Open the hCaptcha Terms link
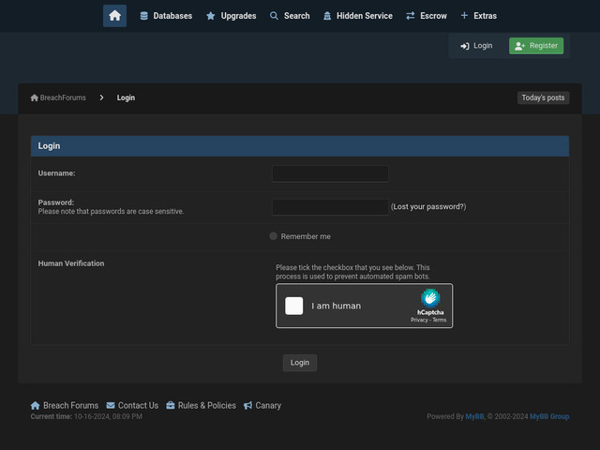This screenshot has width=600, height=450. point(440,320)
